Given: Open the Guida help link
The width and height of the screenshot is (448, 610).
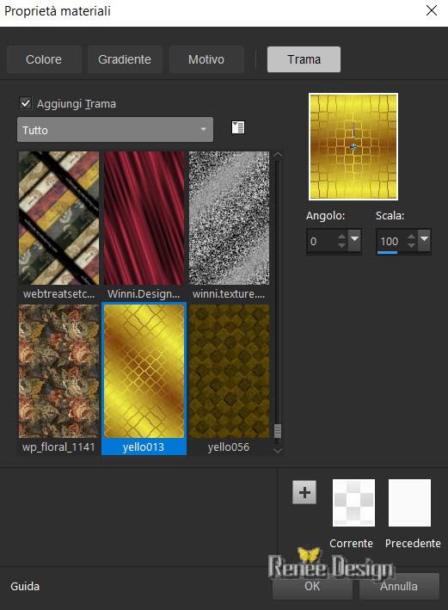Looking at the screenshot, I should [x=25, y=586].
